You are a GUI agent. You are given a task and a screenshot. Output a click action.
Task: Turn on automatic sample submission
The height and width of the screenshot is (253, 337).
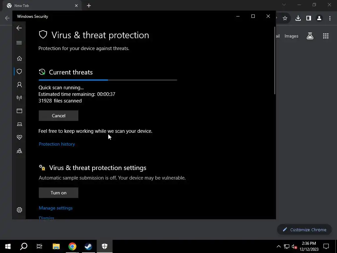(x=59, y=193)
